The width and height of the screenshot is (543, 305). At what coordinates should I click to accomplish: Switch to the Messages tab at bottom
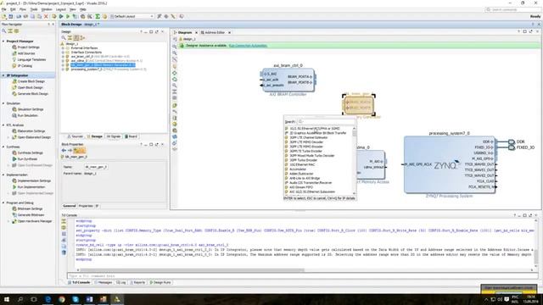pyautogui.click(x=104, y=282)
